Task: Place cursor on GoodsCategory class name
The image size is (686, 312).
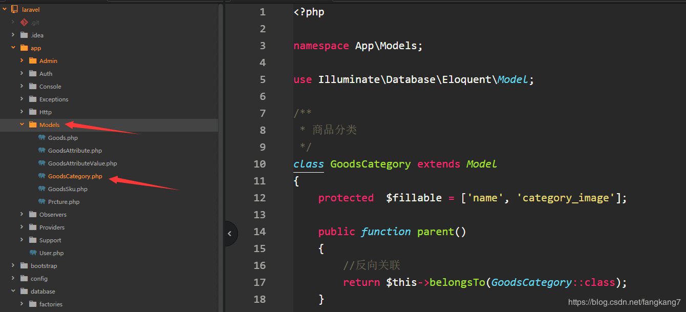Action: coord(370,164)
